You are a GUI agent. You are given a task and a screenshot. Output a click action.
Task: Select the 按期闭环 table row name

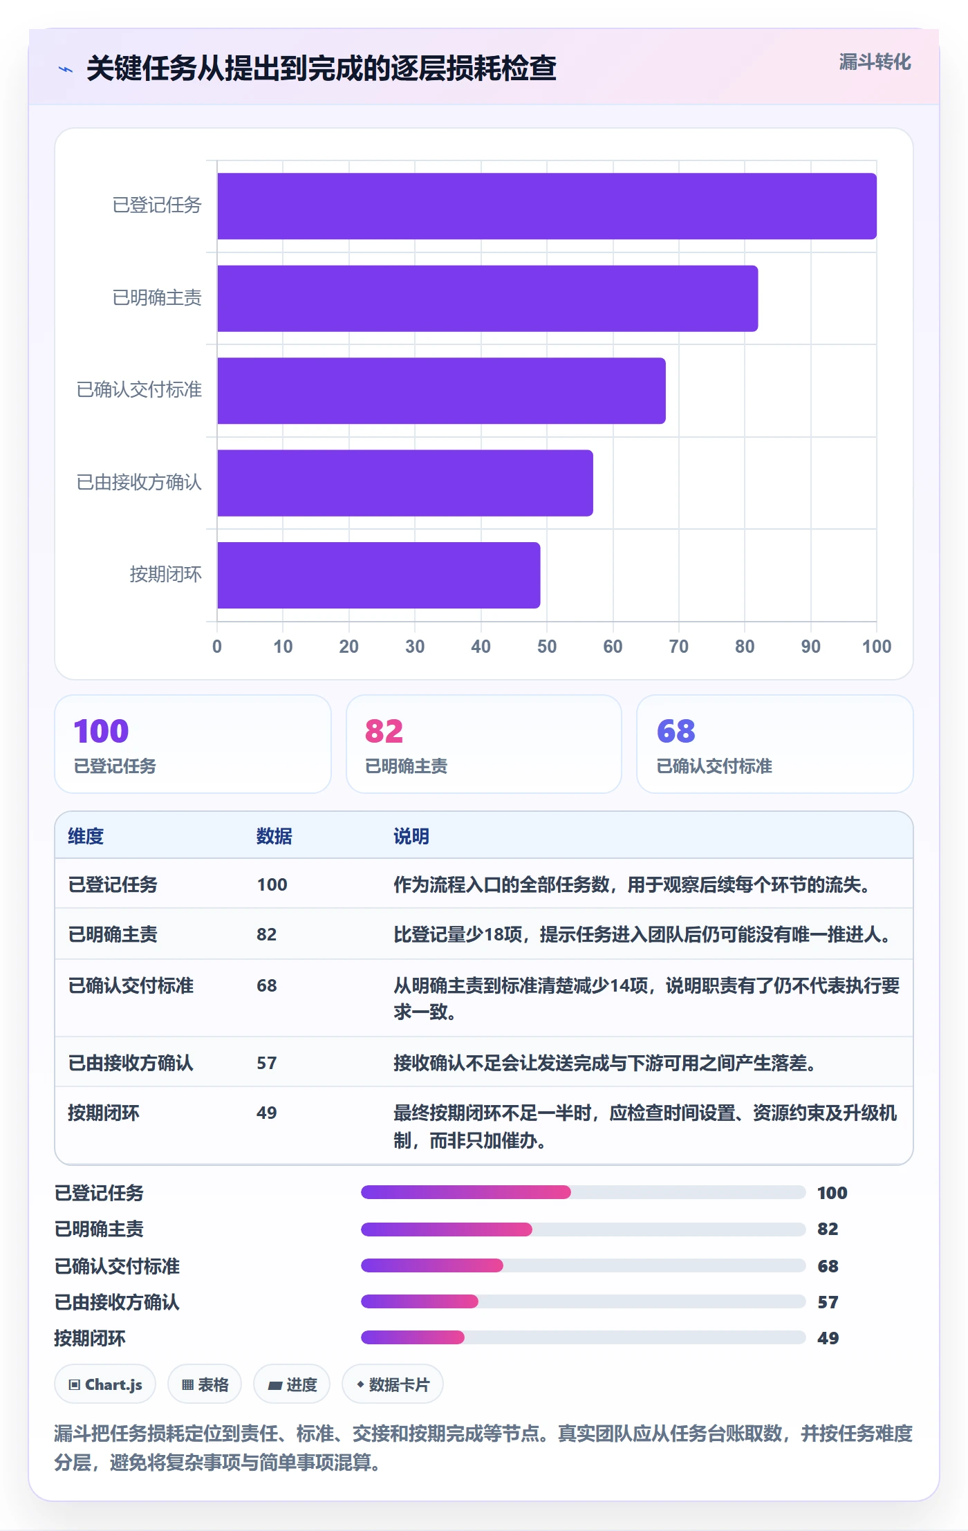(104, 1113)
